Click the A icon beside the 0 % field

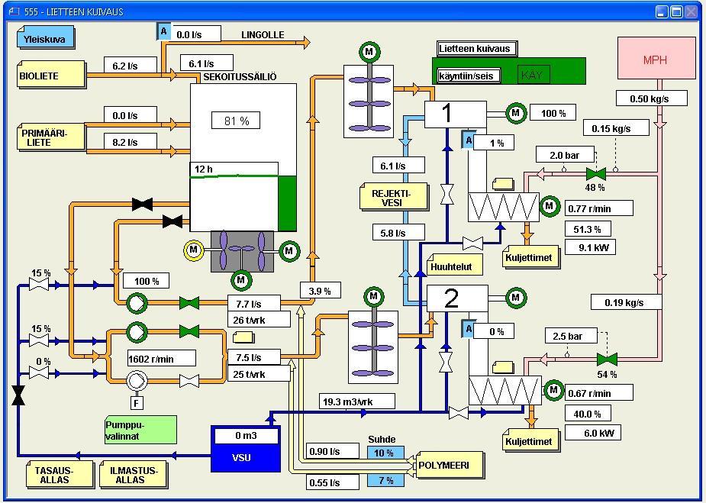(469, 329)
